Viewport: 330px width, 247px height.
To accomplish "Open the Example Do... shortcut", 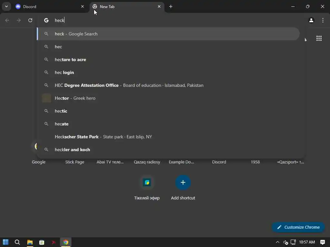I will coord(181,162).
